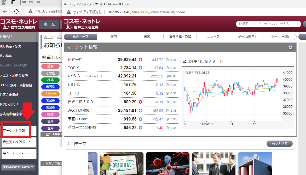
Task: Open the 海外指標・為替 tab
Action: pyautogui.click(x=180, y=37)
